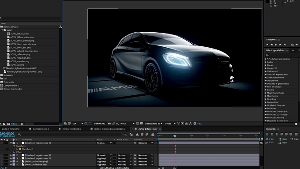Toggle mask and shape path visibility
Screen dimensions: 300x169
click(x=90, y=124)
